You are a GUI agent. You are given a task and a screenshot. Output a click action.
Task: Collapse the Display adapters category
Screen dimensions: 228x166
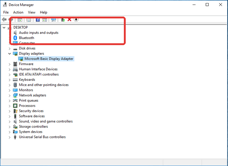click(x=10, y=54)
